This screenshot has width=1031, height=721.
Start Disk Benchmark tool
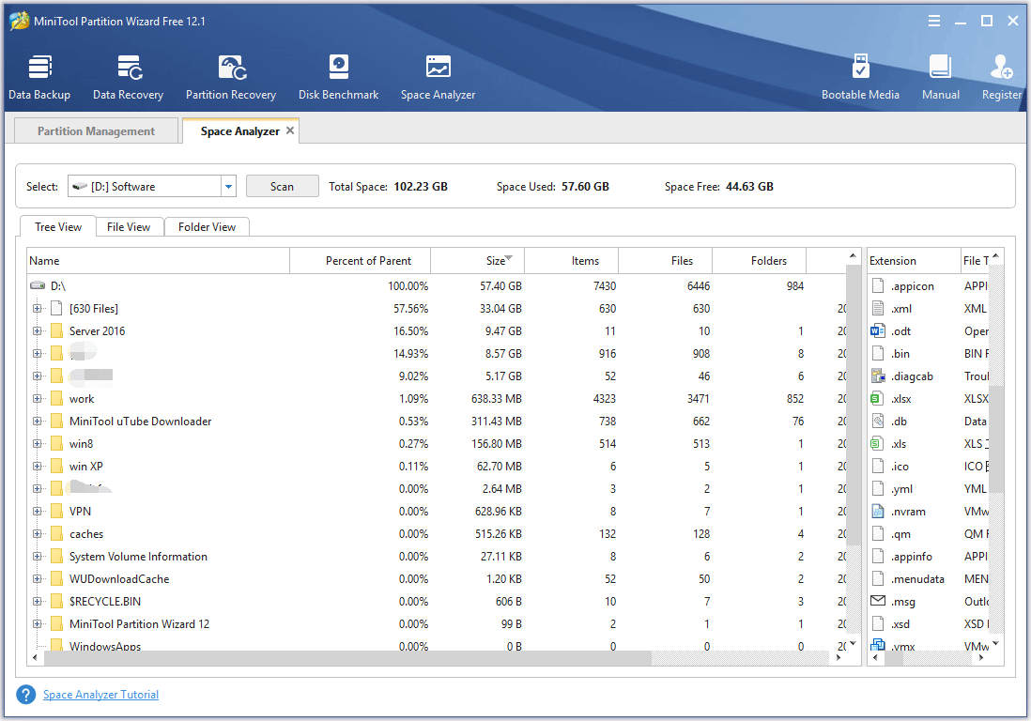[x=339, y=77]
